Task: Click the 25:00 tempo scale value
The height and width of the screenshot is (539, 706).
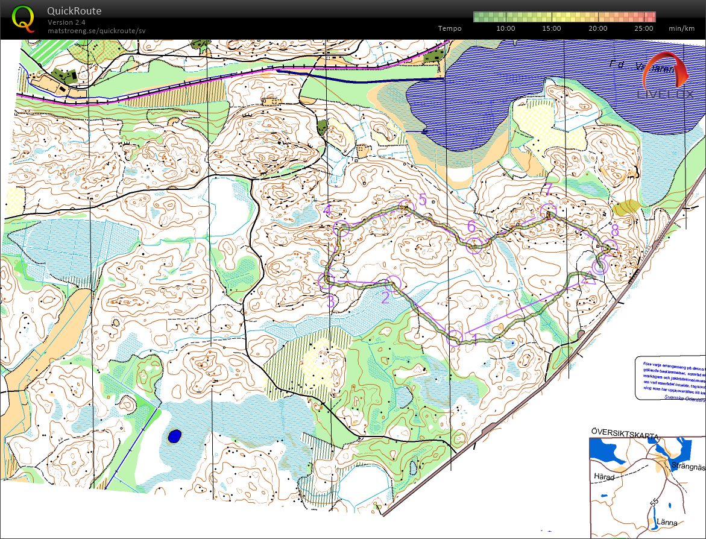Action: (644, 28)
